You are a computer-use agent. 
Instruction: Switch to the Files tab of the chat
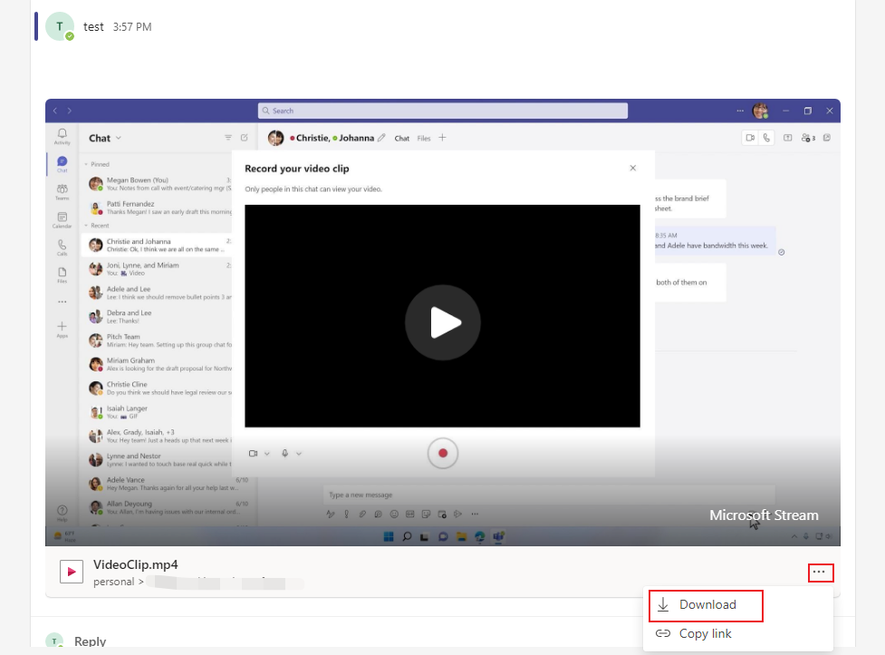pyautogui.click(x=423, y=139)
